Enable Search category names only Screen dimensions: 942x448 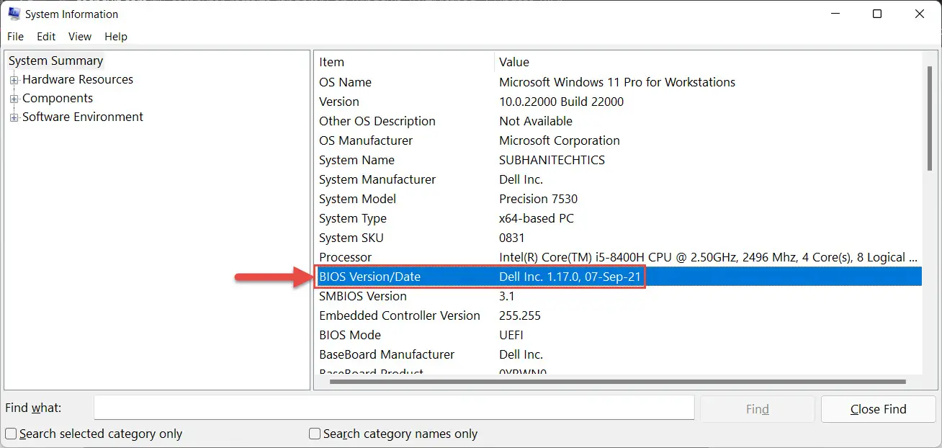click(x=315, y=434)
